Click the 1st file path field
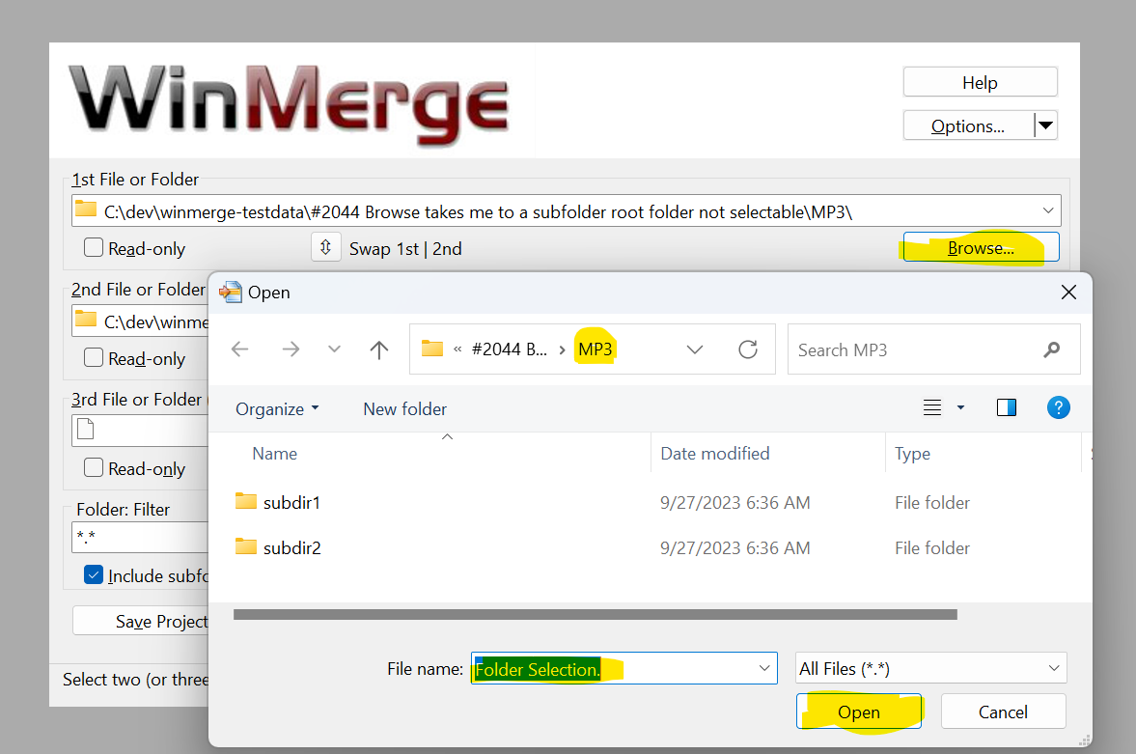Viewport: 1136px width, 754px height. (x=567, y=211)
